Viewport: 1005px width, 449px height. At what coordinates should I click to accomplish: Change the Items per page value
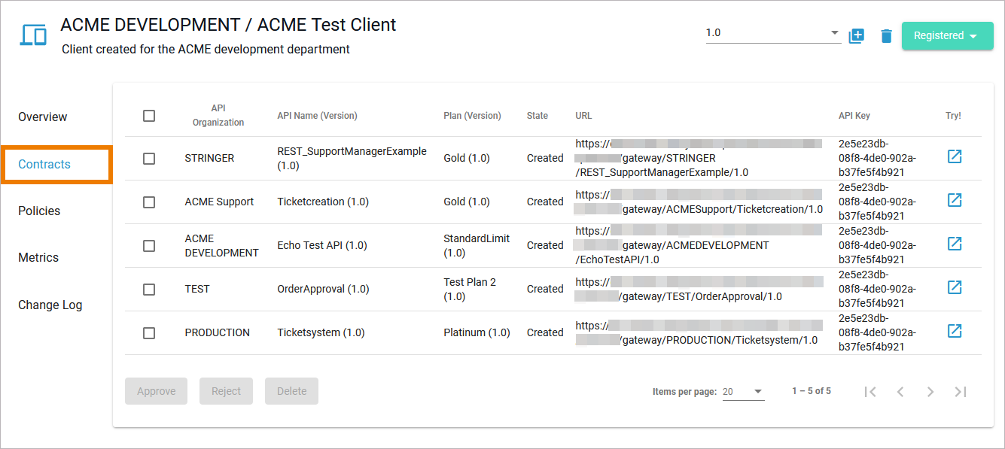pos(743,391)
